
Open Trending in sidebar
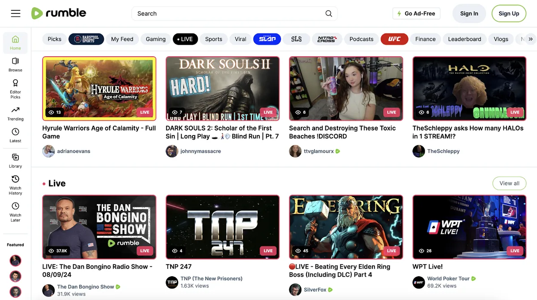click(x=15, y=114)
